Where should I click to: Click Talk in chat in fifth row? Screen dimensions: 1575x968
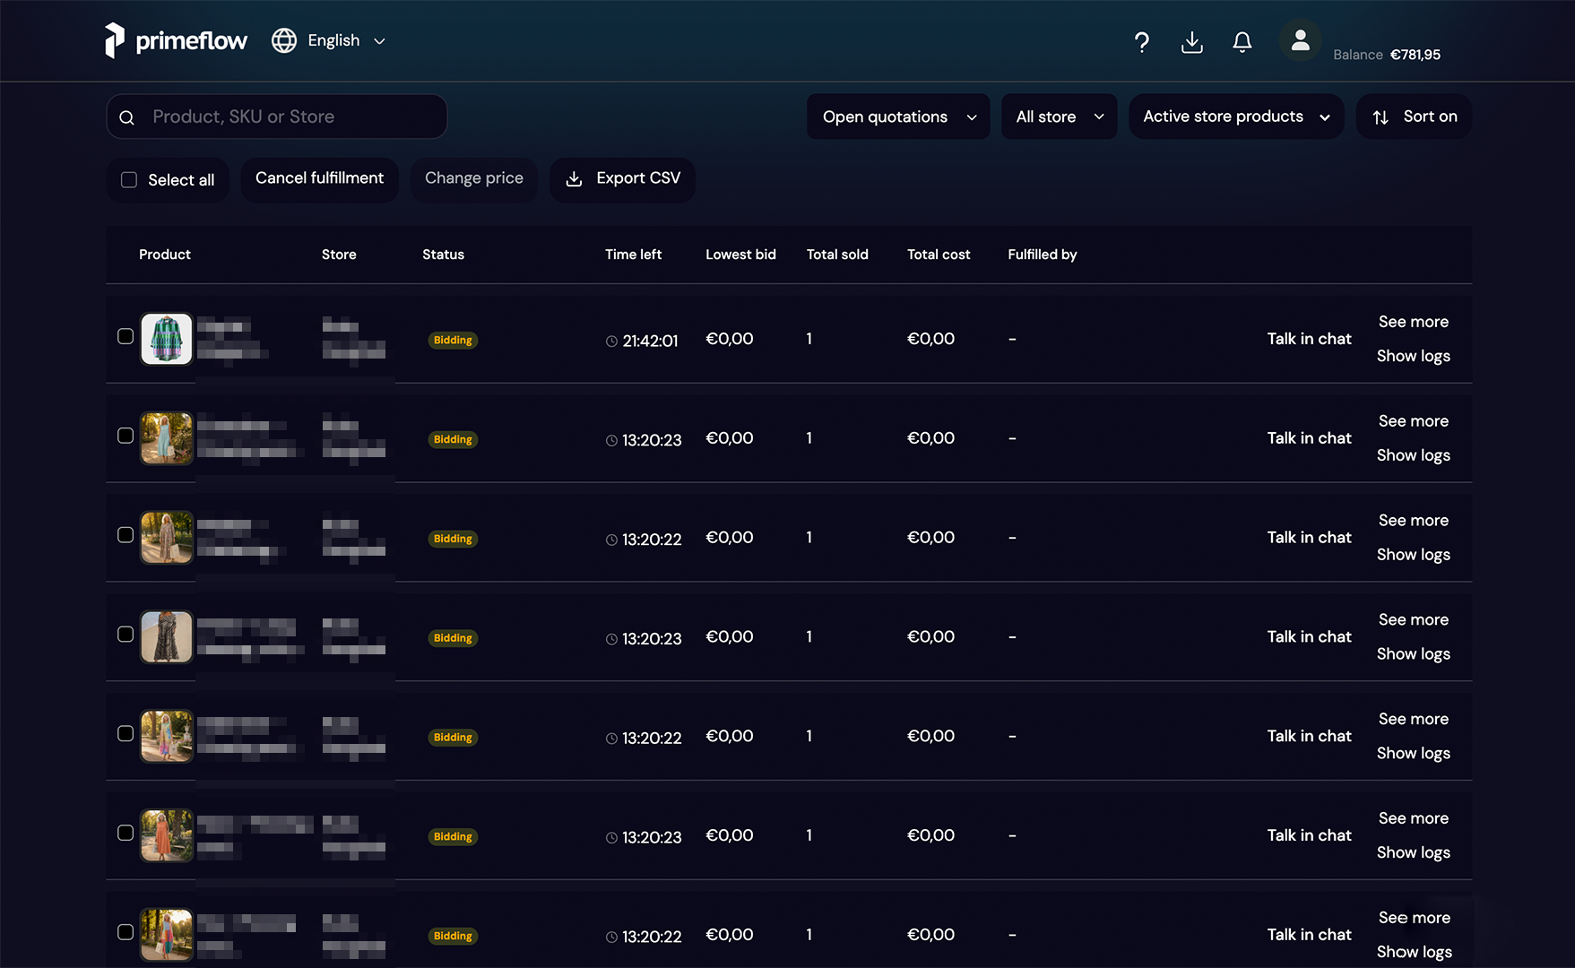pos(1309,736)
